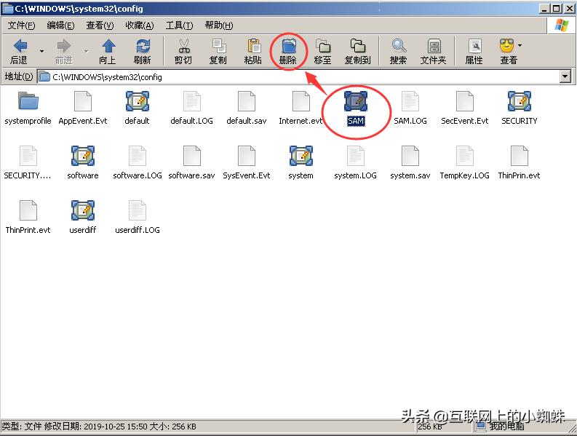Click the Paste (粘贴) toolbar icon
This screenshot has height=436, width=577.
pyautogui.click(x=253, y=47)
